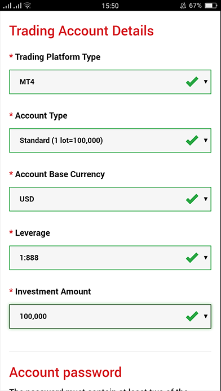
Task: Expand the MT4 platform dropdown arrow
Action: [206, 82]
